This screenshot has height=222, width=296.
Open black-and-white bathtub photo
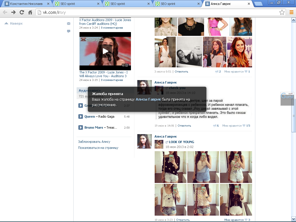(x=189, y=52)
